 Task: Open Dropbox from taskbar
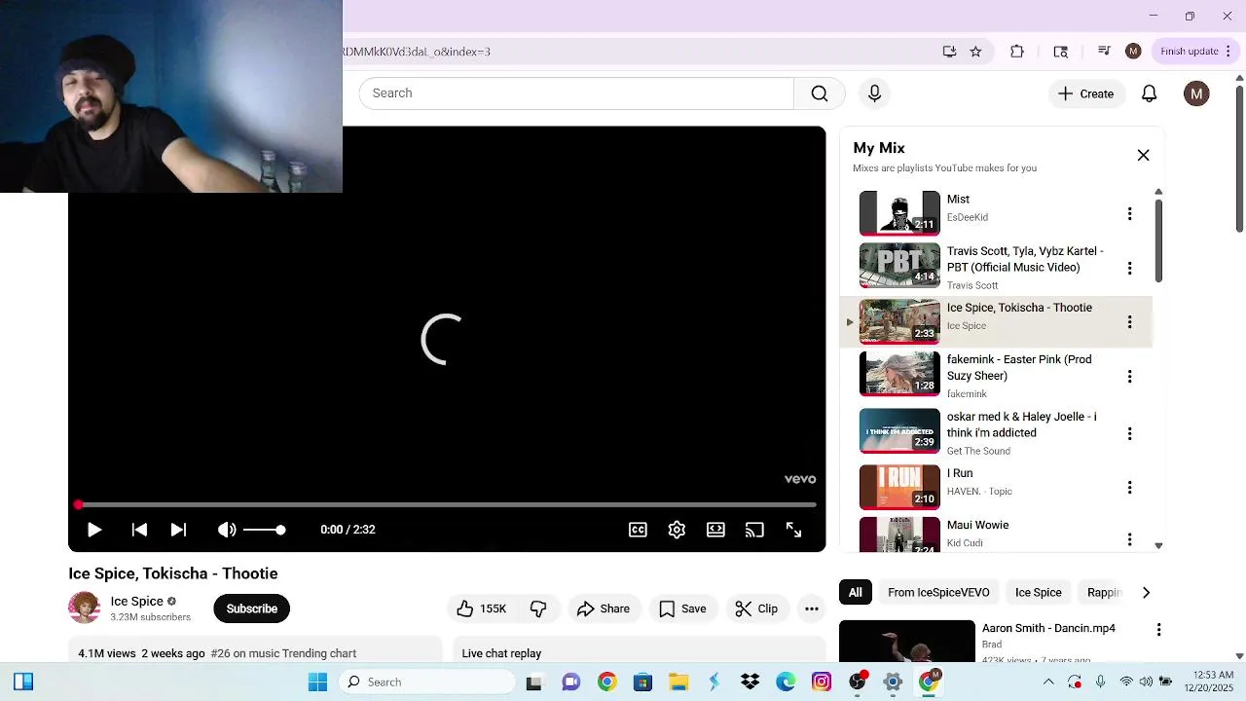[x=750, y=682]
